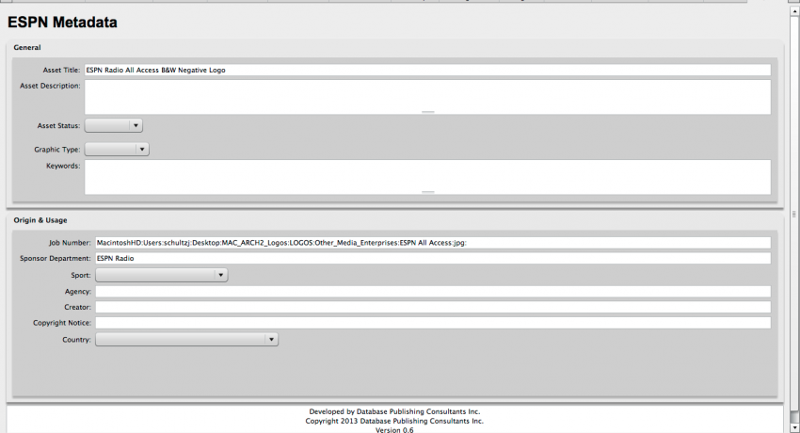Image resolution: width=800 pixels, height=433 pixels.
Task: Click 'Developed by Database Publishing Consultants Inc.' text
Action: [x=394, y=411]
